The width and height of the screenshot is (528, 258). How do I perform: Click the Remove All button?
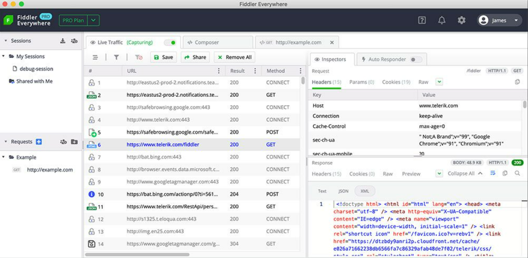click(235, 57)
